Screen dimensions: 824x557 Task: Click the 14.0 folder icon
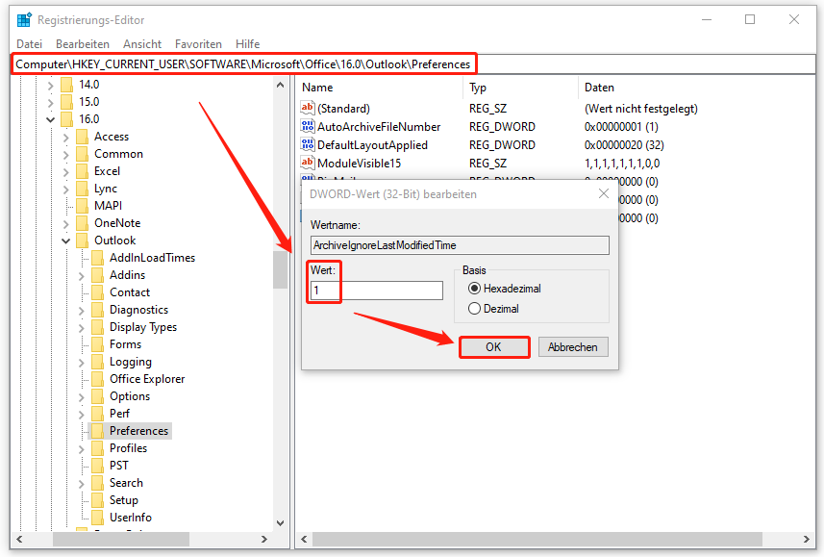(66, 84)
